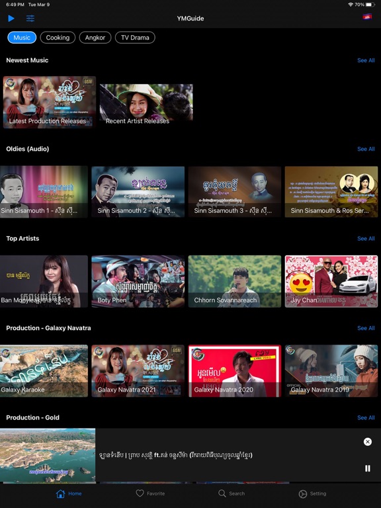This screenshot has width=381, height=508.
Task: Tap the Wi-Fi status icon
Action: [x=351, y=5]
